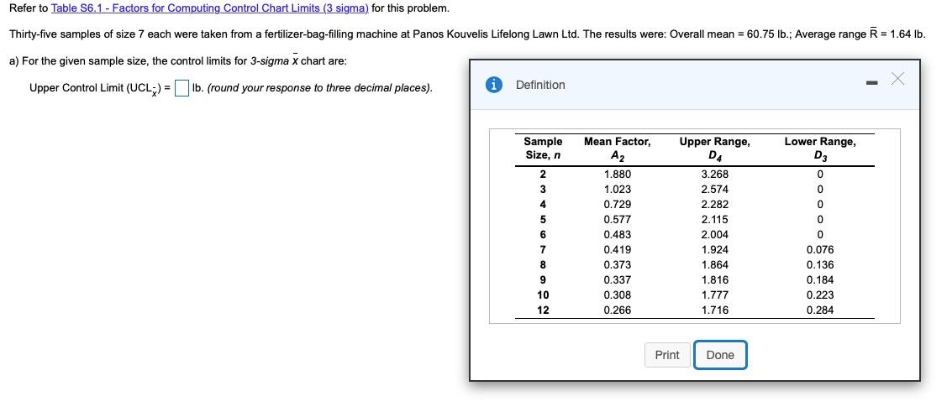This screenshot has height=412, width=947.
Task: Click sample size 12 in the table
Action: click(543, 310)
